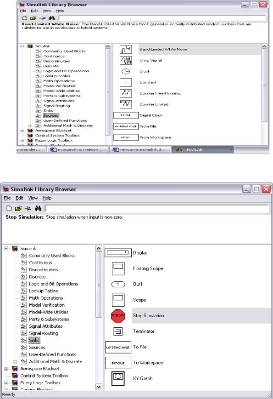Expand Fuzzy Logic Toolbox in upper window
This screenshot has width=273, height=399.
tap(22, 141)
